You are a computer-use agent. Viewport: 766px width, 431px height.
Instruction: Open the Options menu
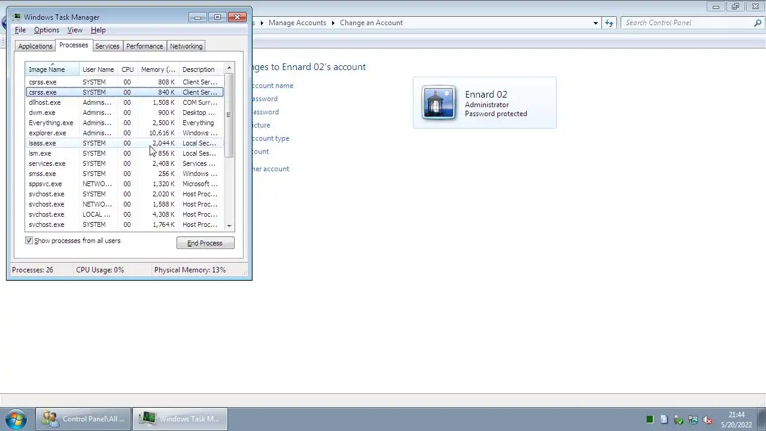coord(47,30)
